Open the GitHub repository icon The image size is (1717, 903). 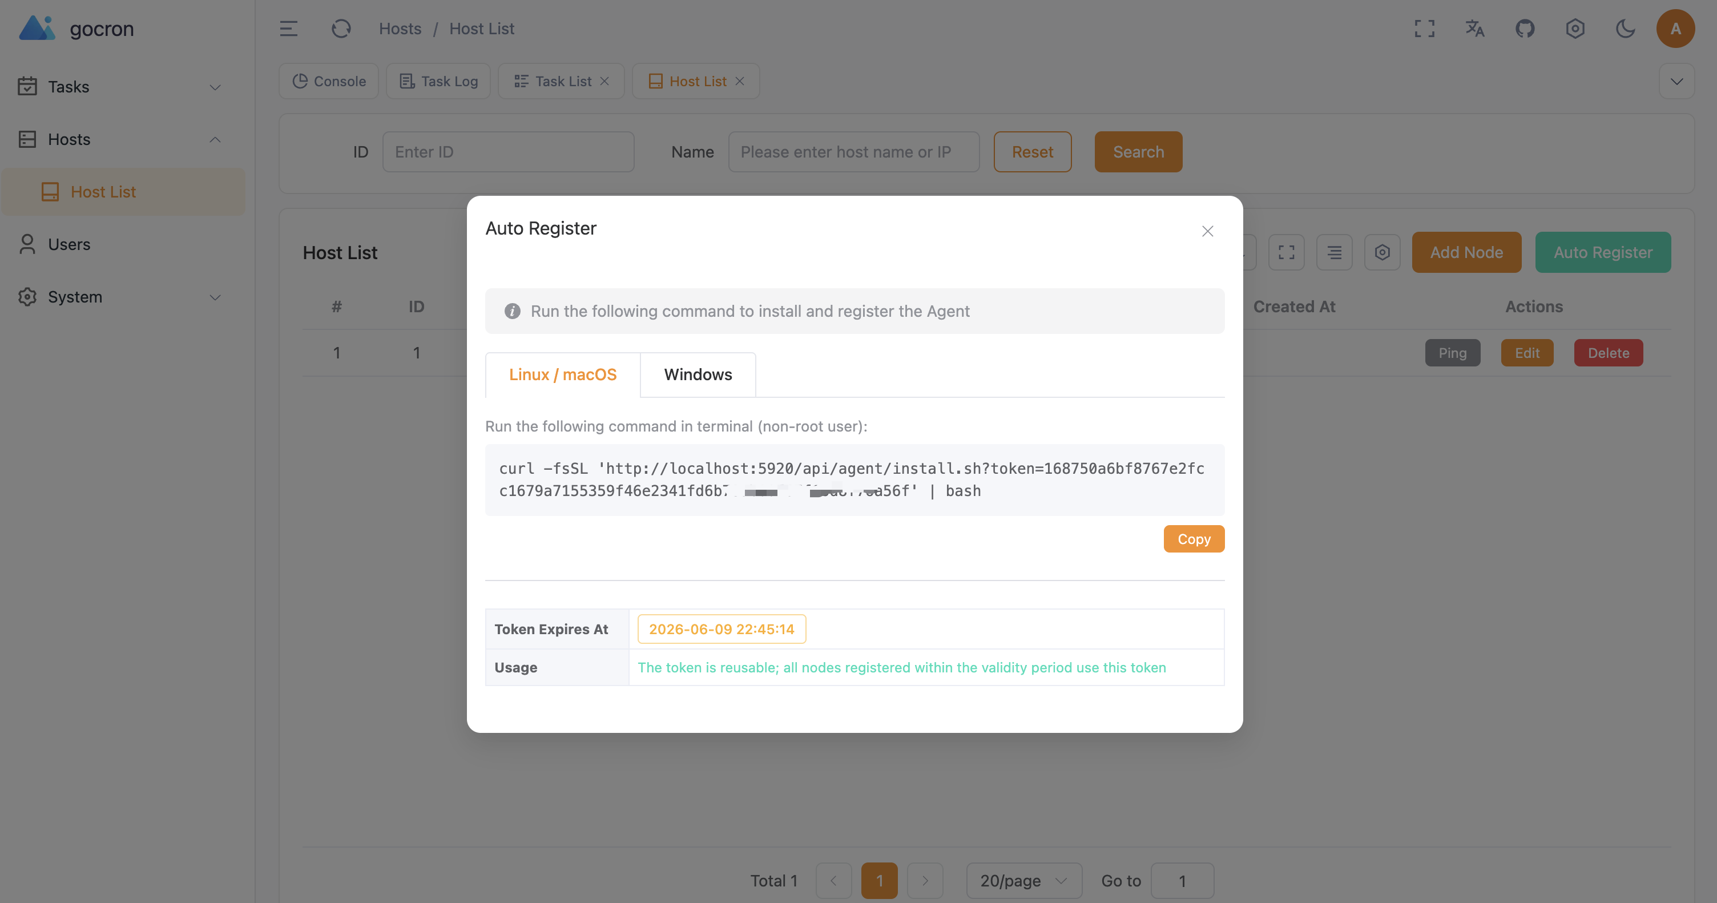[x=1525, y=29]
